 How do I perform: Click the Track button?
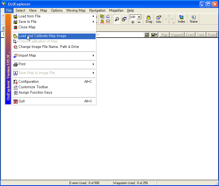[201, 35]
